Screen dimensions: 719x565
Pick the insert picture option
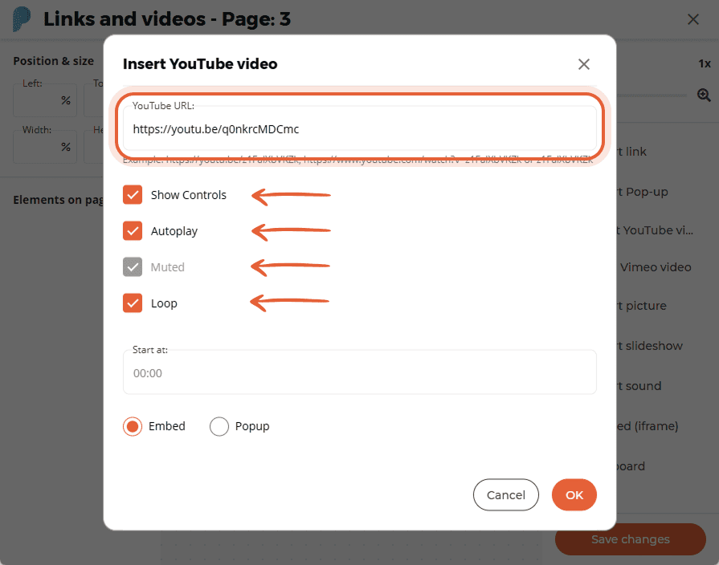click(x=642, y=306)
